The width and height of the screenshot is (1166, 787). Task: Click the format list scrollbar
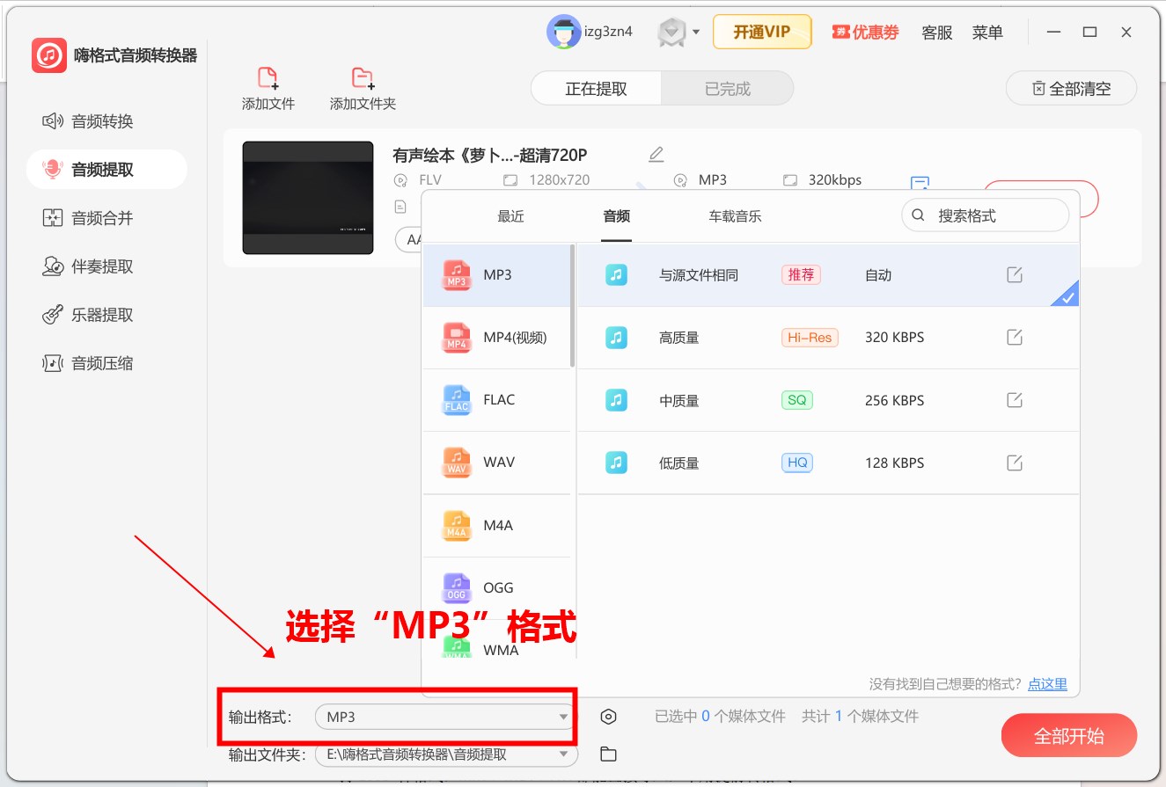coord(573,306)
